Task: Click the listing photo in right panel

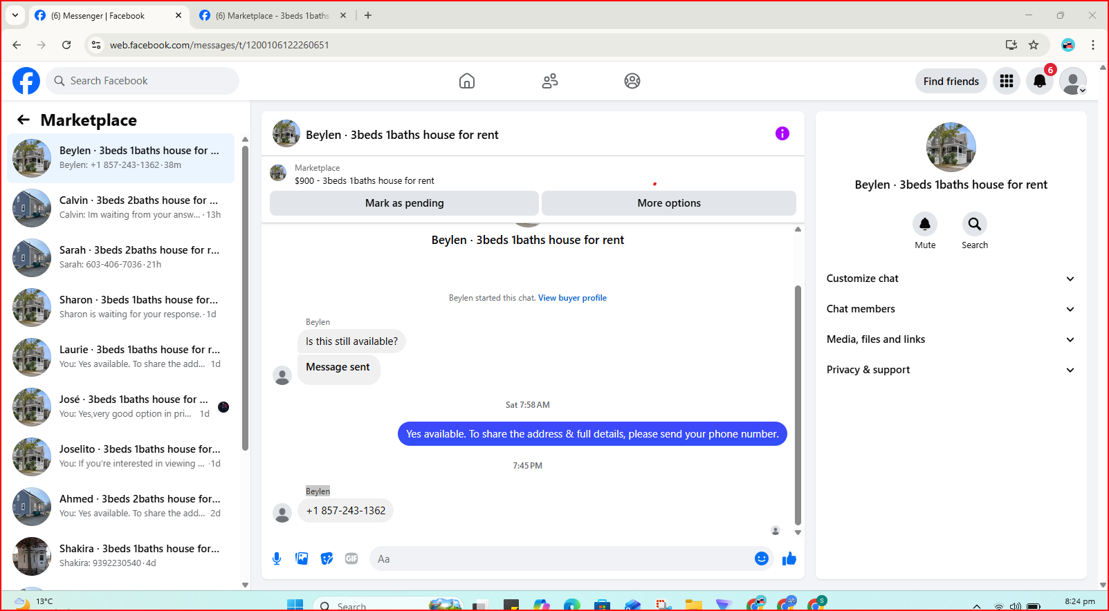Action: tap(951, 147)
